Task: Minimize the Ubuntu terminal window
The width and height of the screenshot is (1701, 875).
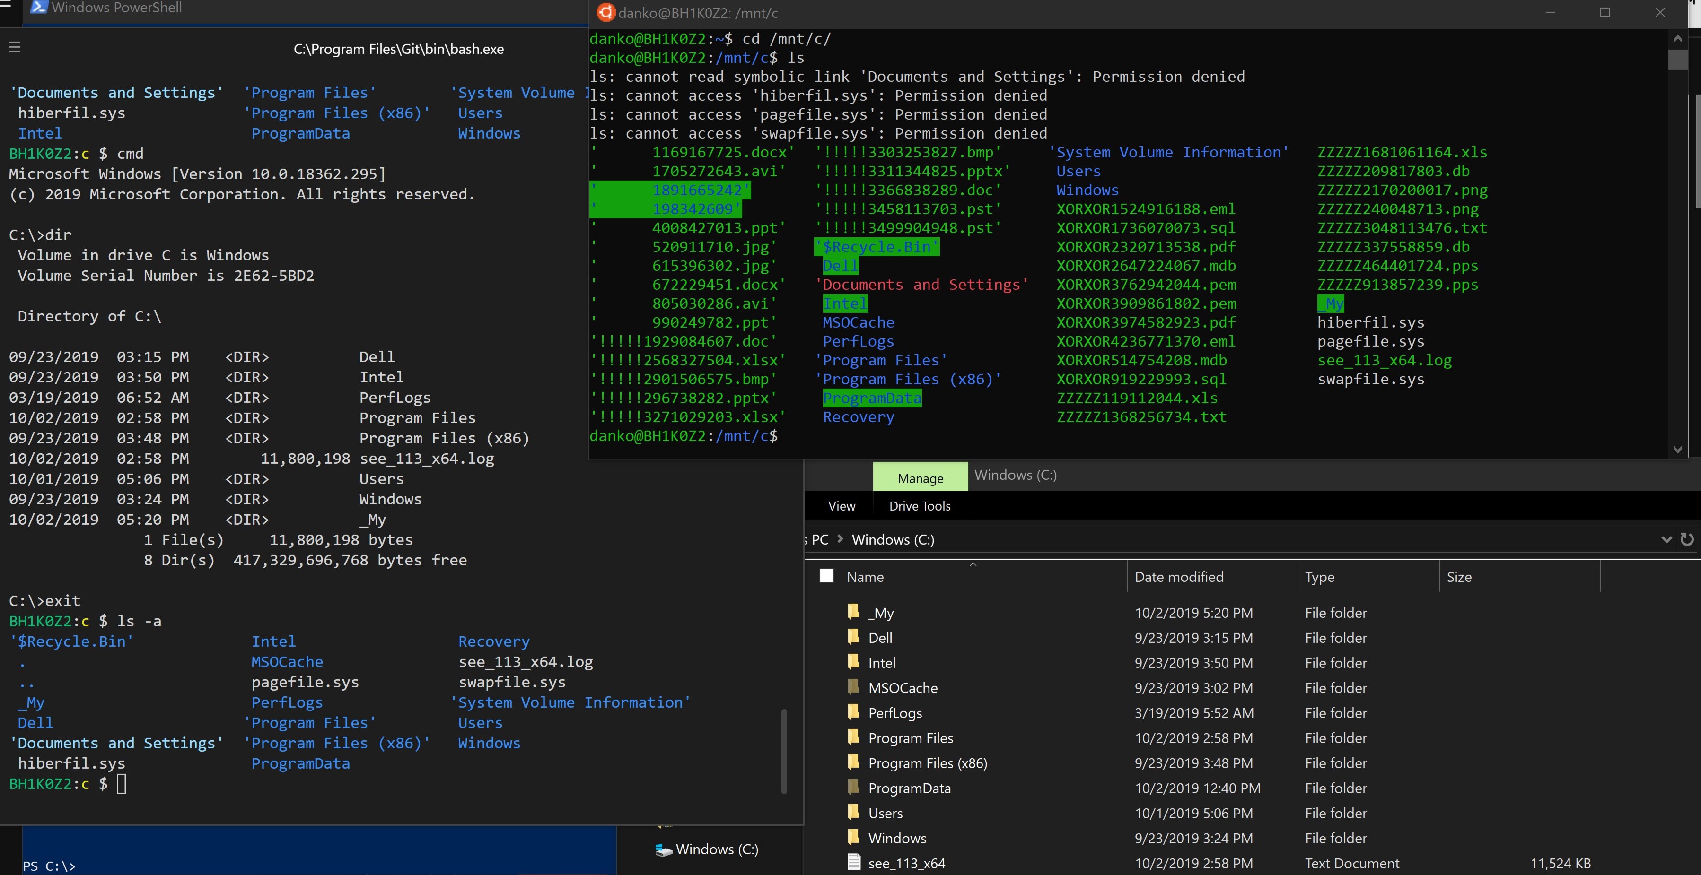Action: pyautogui.click(x=1551, y=13)
